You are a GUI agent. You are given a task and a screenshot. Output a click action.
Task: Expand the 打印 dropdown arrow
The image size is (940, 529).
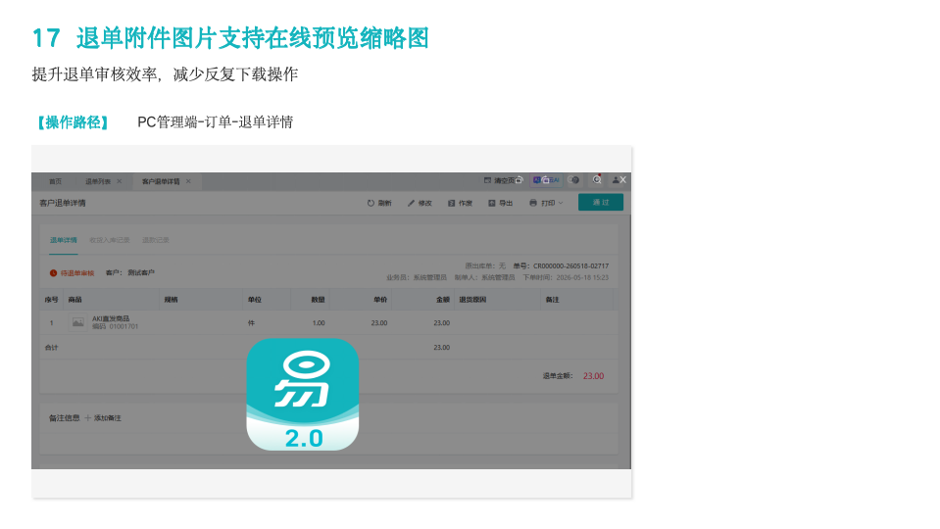click(x=561, y=203)
